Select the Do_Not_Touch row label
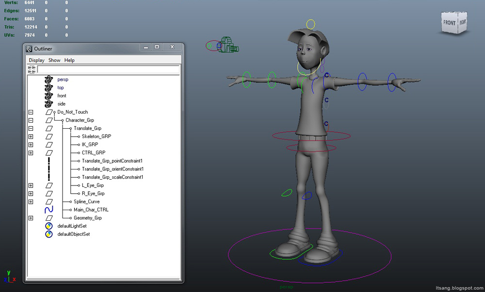The image size is (485, 292). (73, 112)
